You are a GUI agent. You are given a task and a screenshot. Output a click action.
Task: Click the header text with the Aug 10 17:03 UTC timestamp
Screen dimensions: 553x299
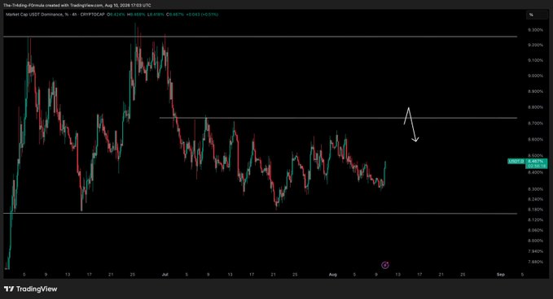77,5
